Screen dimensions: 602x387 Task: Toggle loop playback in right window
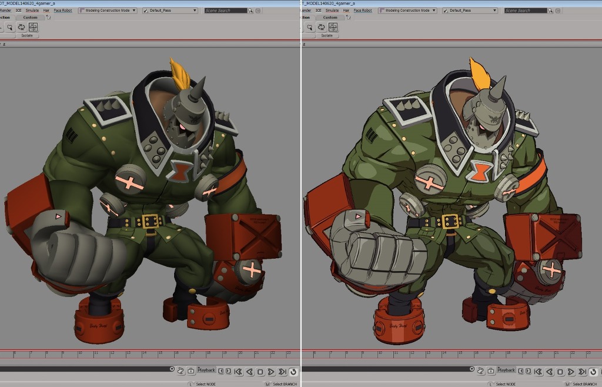[593, 372]
